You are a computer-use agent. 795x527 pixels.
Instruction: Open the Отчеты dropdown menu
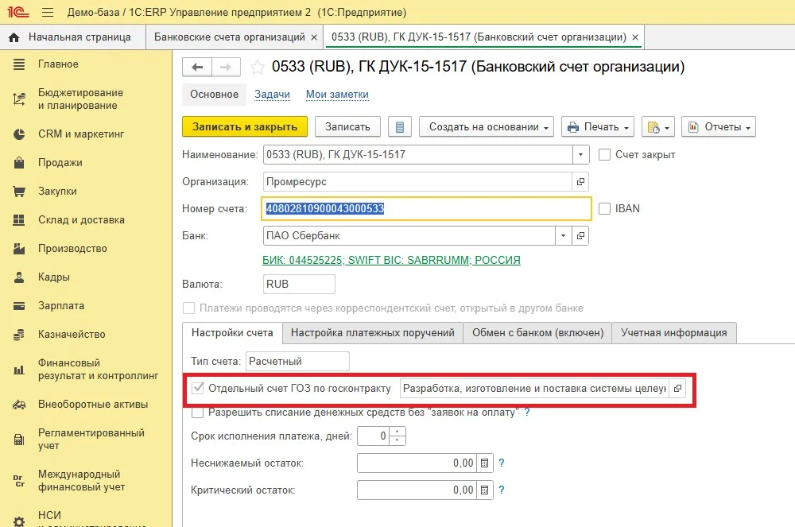(x=719, y=126)
